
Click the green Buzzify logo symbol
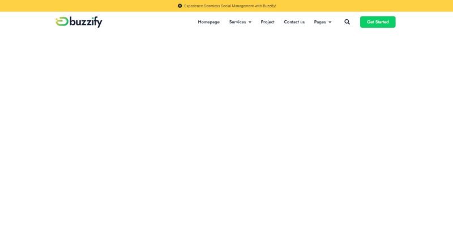62,21
